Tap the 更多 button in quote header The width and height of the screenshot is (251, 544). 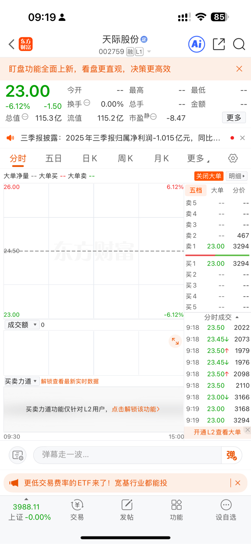pos(234,118)
